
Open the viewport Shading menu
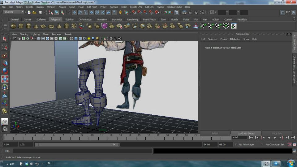pyautogui.click(x=24, y=34)
